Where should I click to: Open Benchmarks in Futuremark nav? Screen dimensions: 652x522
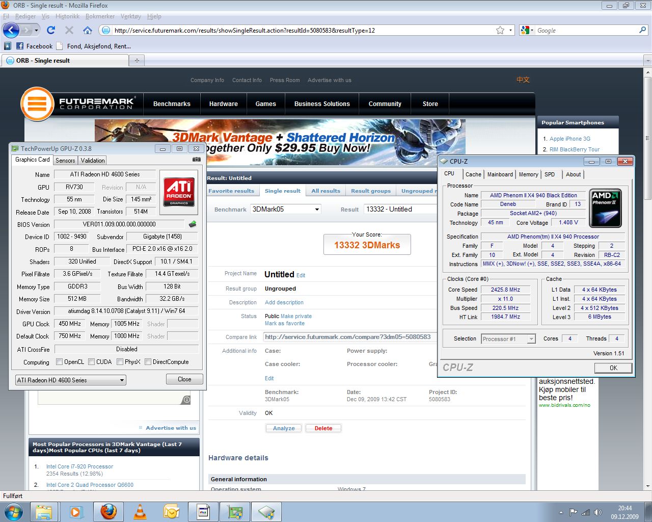[x=172, y=103]
